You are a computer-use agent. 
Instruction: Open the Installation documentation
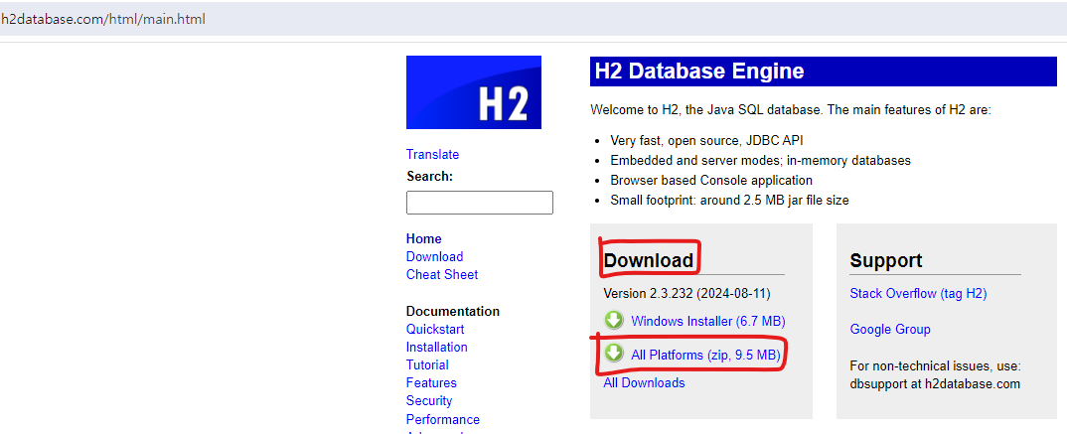(437, 347)
